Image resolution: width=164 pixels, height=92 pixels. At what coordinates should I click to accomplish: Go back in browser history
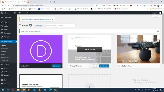(2, 6)
